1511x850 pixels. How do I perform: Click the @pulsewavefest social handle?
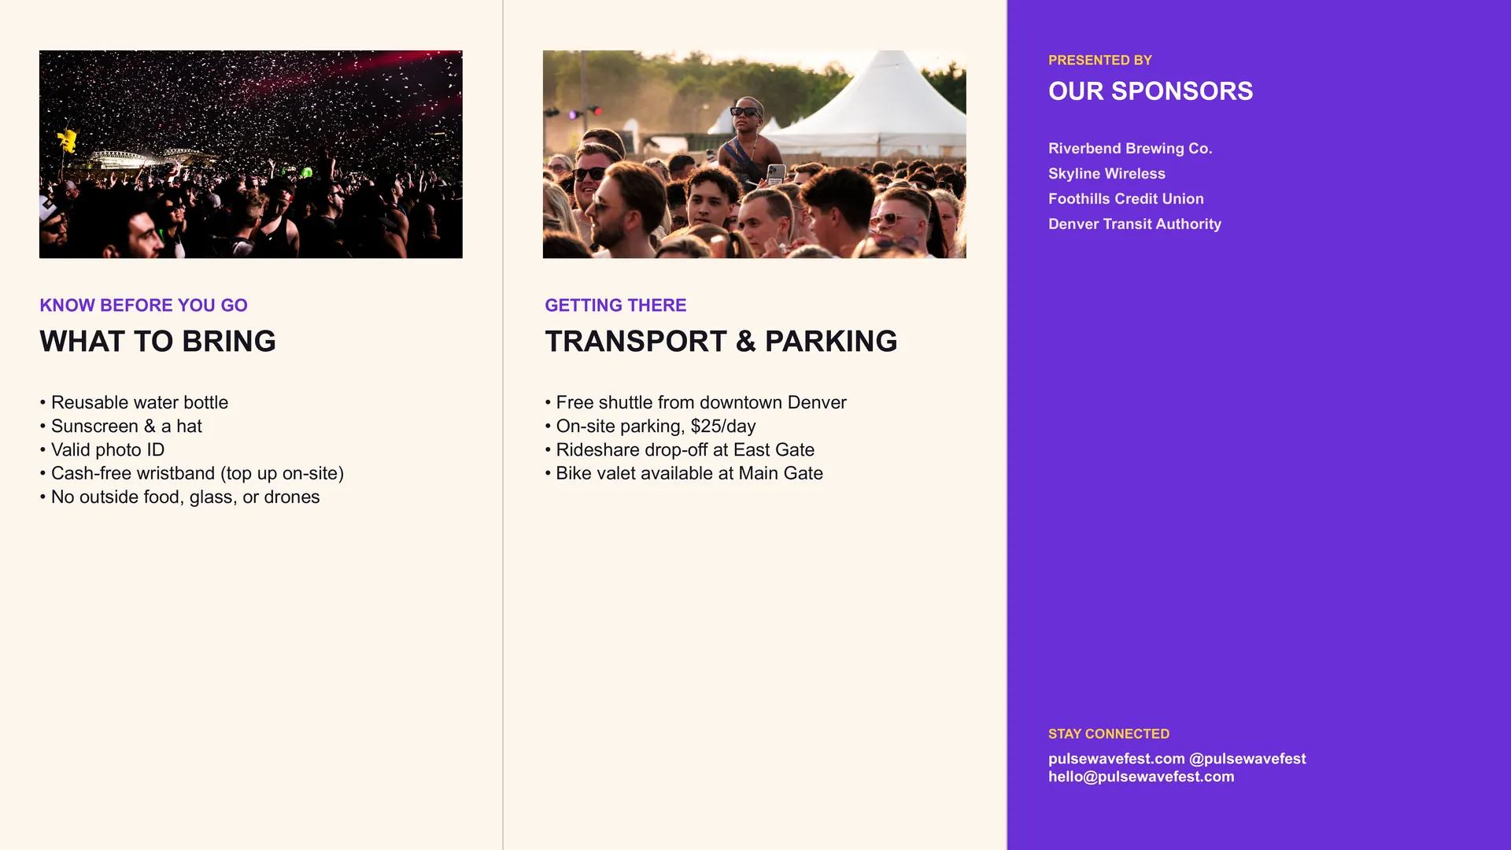click(1247, 759)
